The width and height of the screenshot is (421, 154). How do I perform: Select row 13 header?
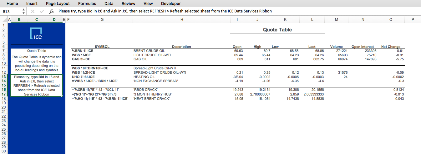(3, 77)
